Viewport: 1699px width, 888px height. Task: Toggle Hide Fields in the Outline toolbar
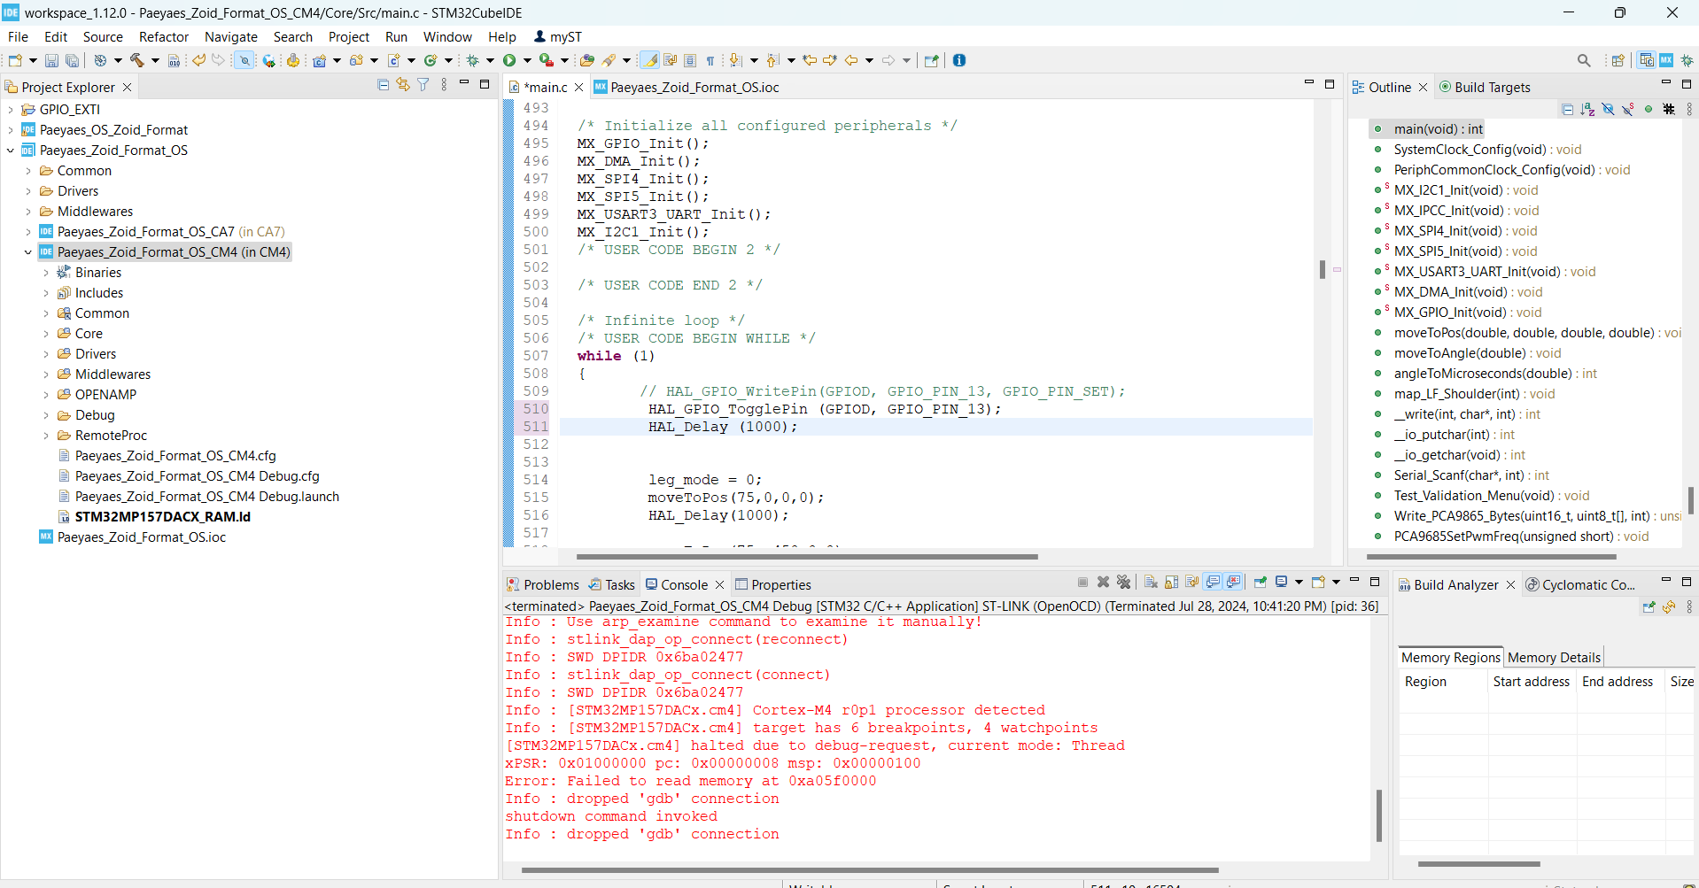[1608, 109]
